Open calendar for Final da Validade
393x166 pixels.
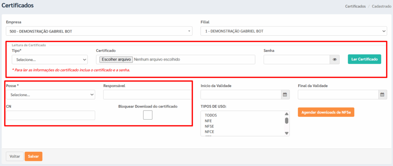pyautogui.click(x=382, y=95)
